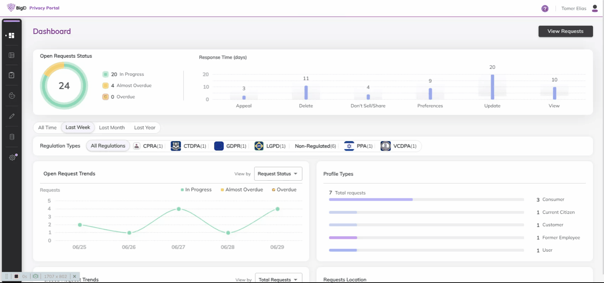This screenshot has height=283, width=604.
Task: Select the pencil edit sidebar icon
Action: (x=12, y=116)
